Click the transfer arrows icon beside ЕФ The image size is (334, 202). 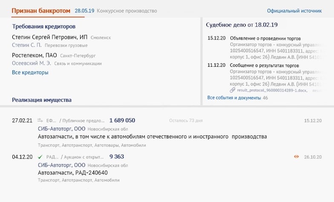[40, 120]
